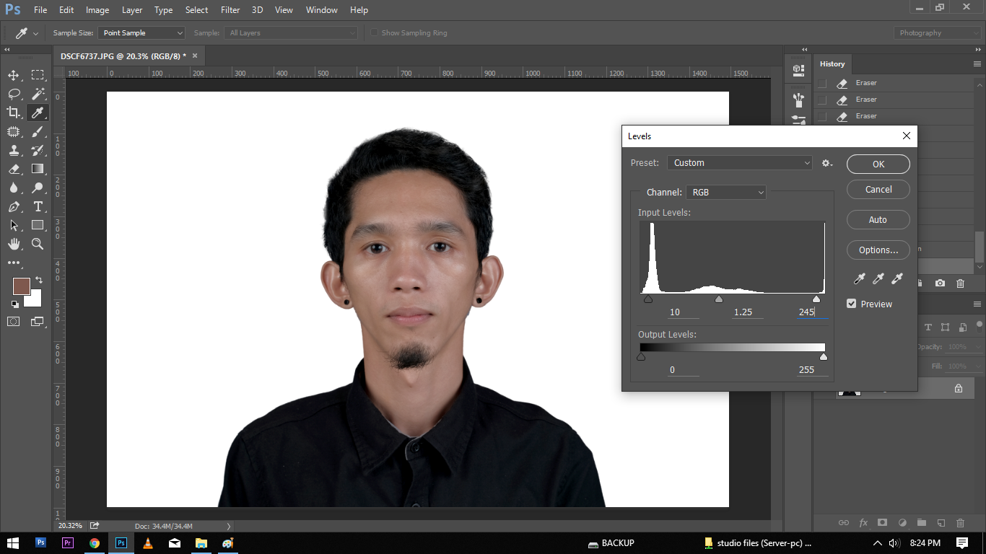Select the Crop tool
Screen dimensions: 986x554
coord(14,113)
